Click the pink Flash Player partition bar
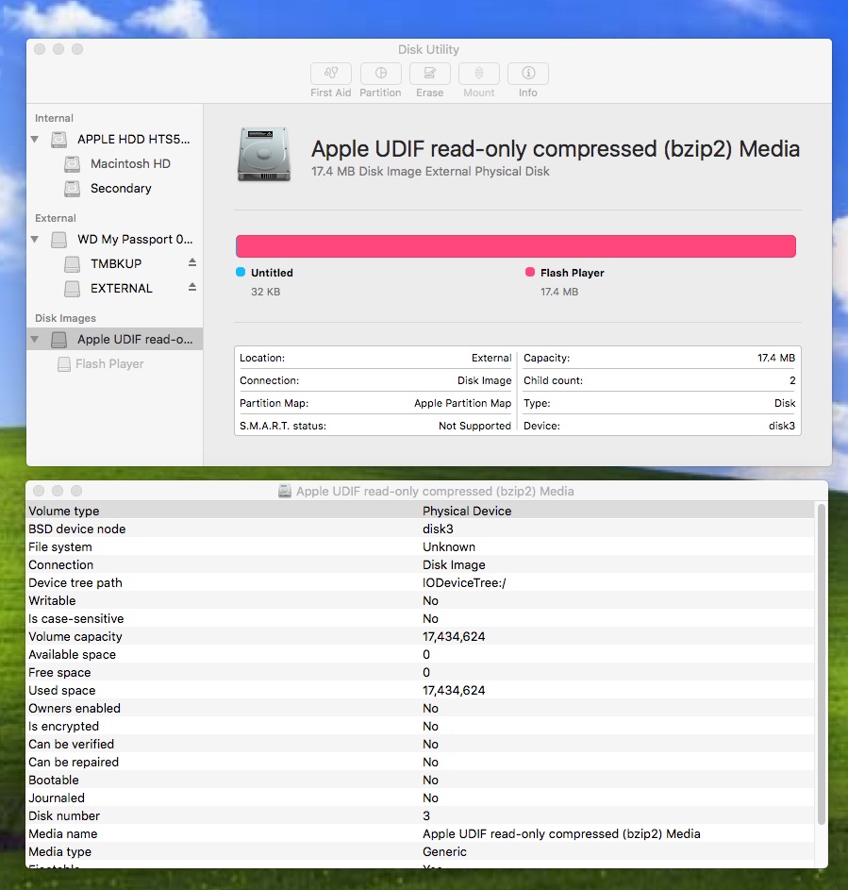This screenshot has width=848, height=890. point(516,246)
